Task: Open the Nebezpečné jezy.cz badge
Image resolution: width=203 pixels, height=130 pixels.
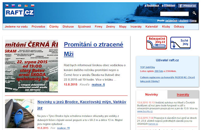Action: (157, 43)
